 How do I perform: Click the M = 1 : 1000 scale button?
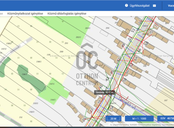point(139,118)
